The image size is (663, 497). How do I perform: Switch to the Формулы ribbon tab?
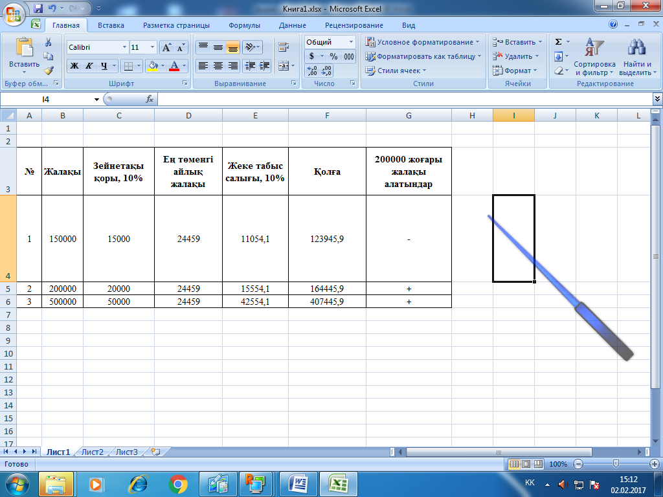pyautogui.click(x=244, y=25)
